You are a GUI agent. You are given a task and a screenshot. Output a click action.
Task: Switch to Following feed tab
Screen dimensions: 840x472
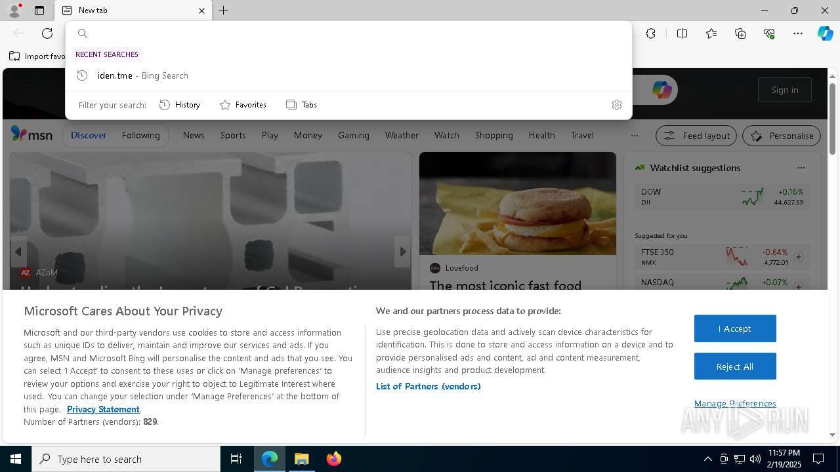[x=140, y=135]
